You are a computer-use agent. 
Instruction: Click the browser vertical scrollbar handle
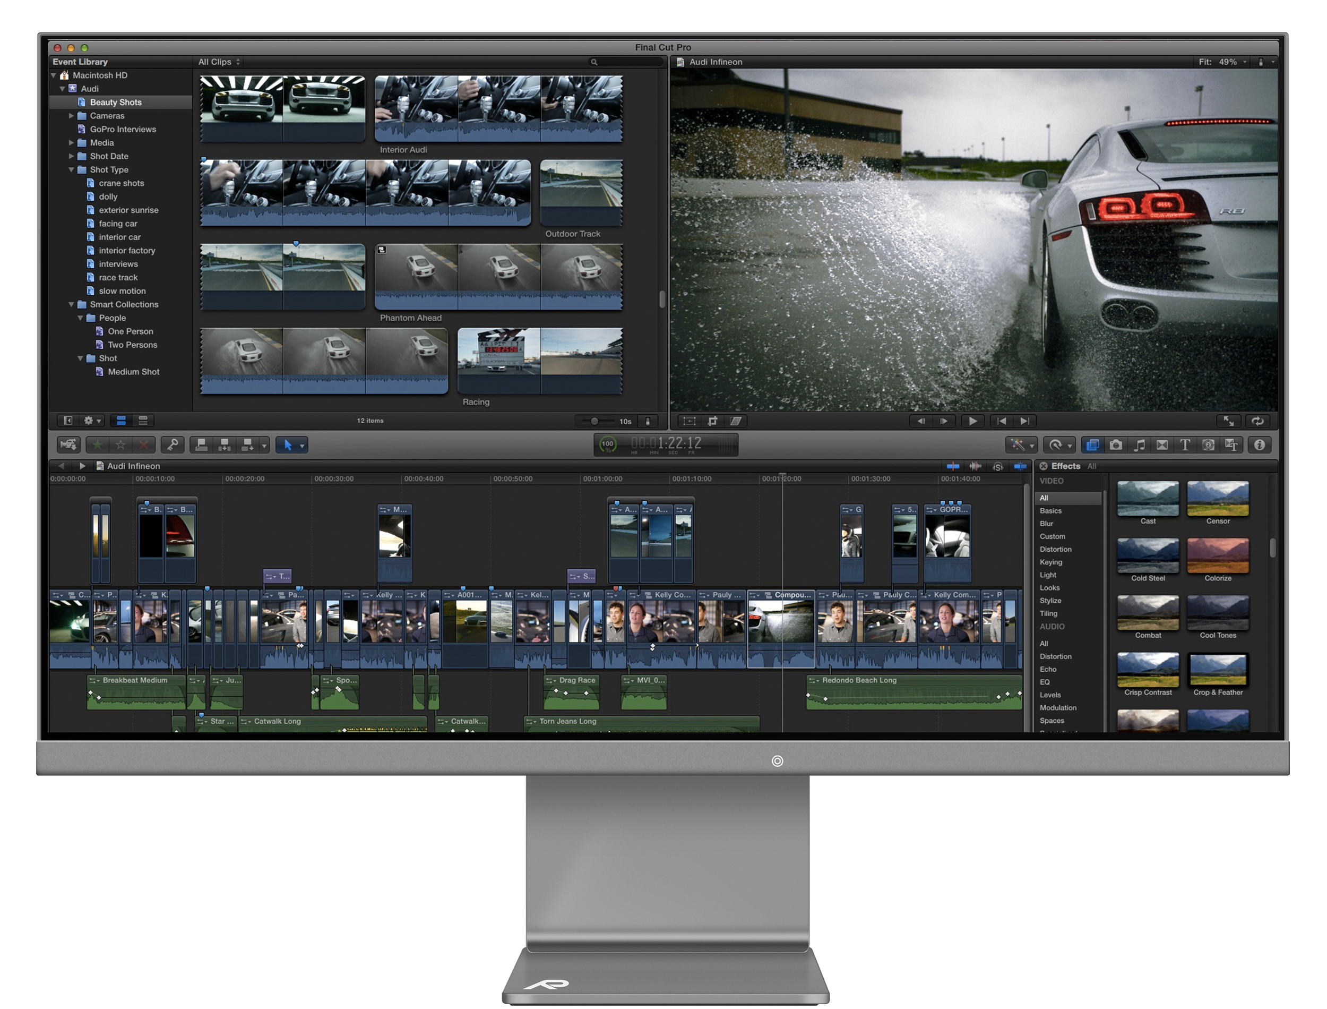[x=662, y=299]
